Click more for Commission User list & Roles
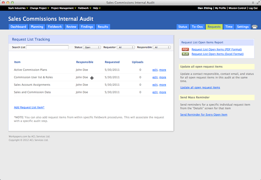 click(x=163, y=77)
